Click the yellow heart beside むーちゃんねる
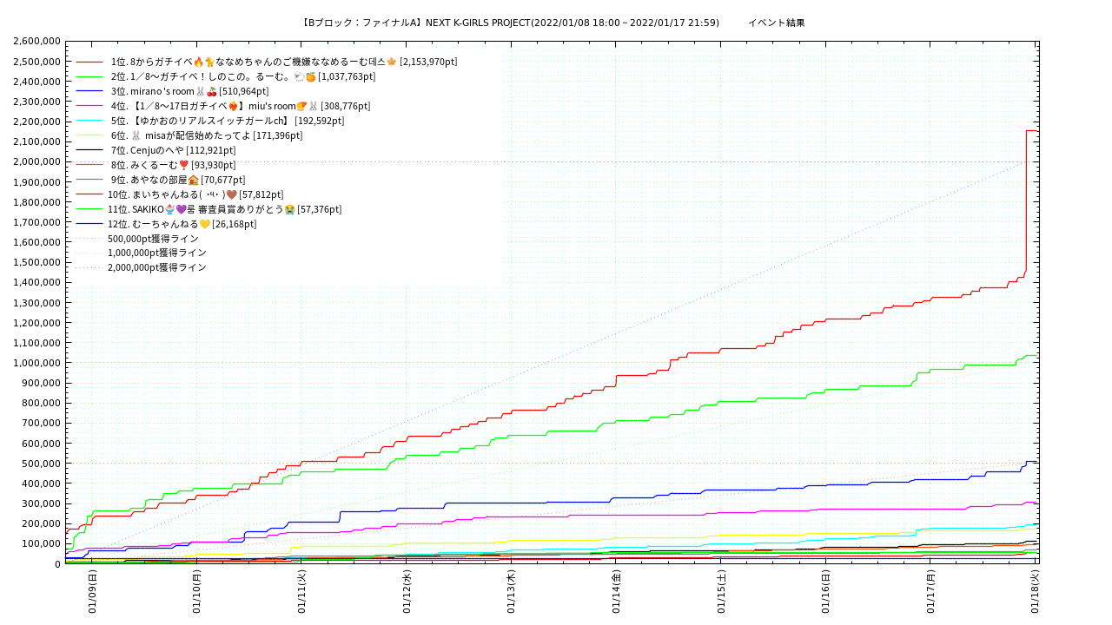The height and width of the screenshot is (625, 1112). 205,224
